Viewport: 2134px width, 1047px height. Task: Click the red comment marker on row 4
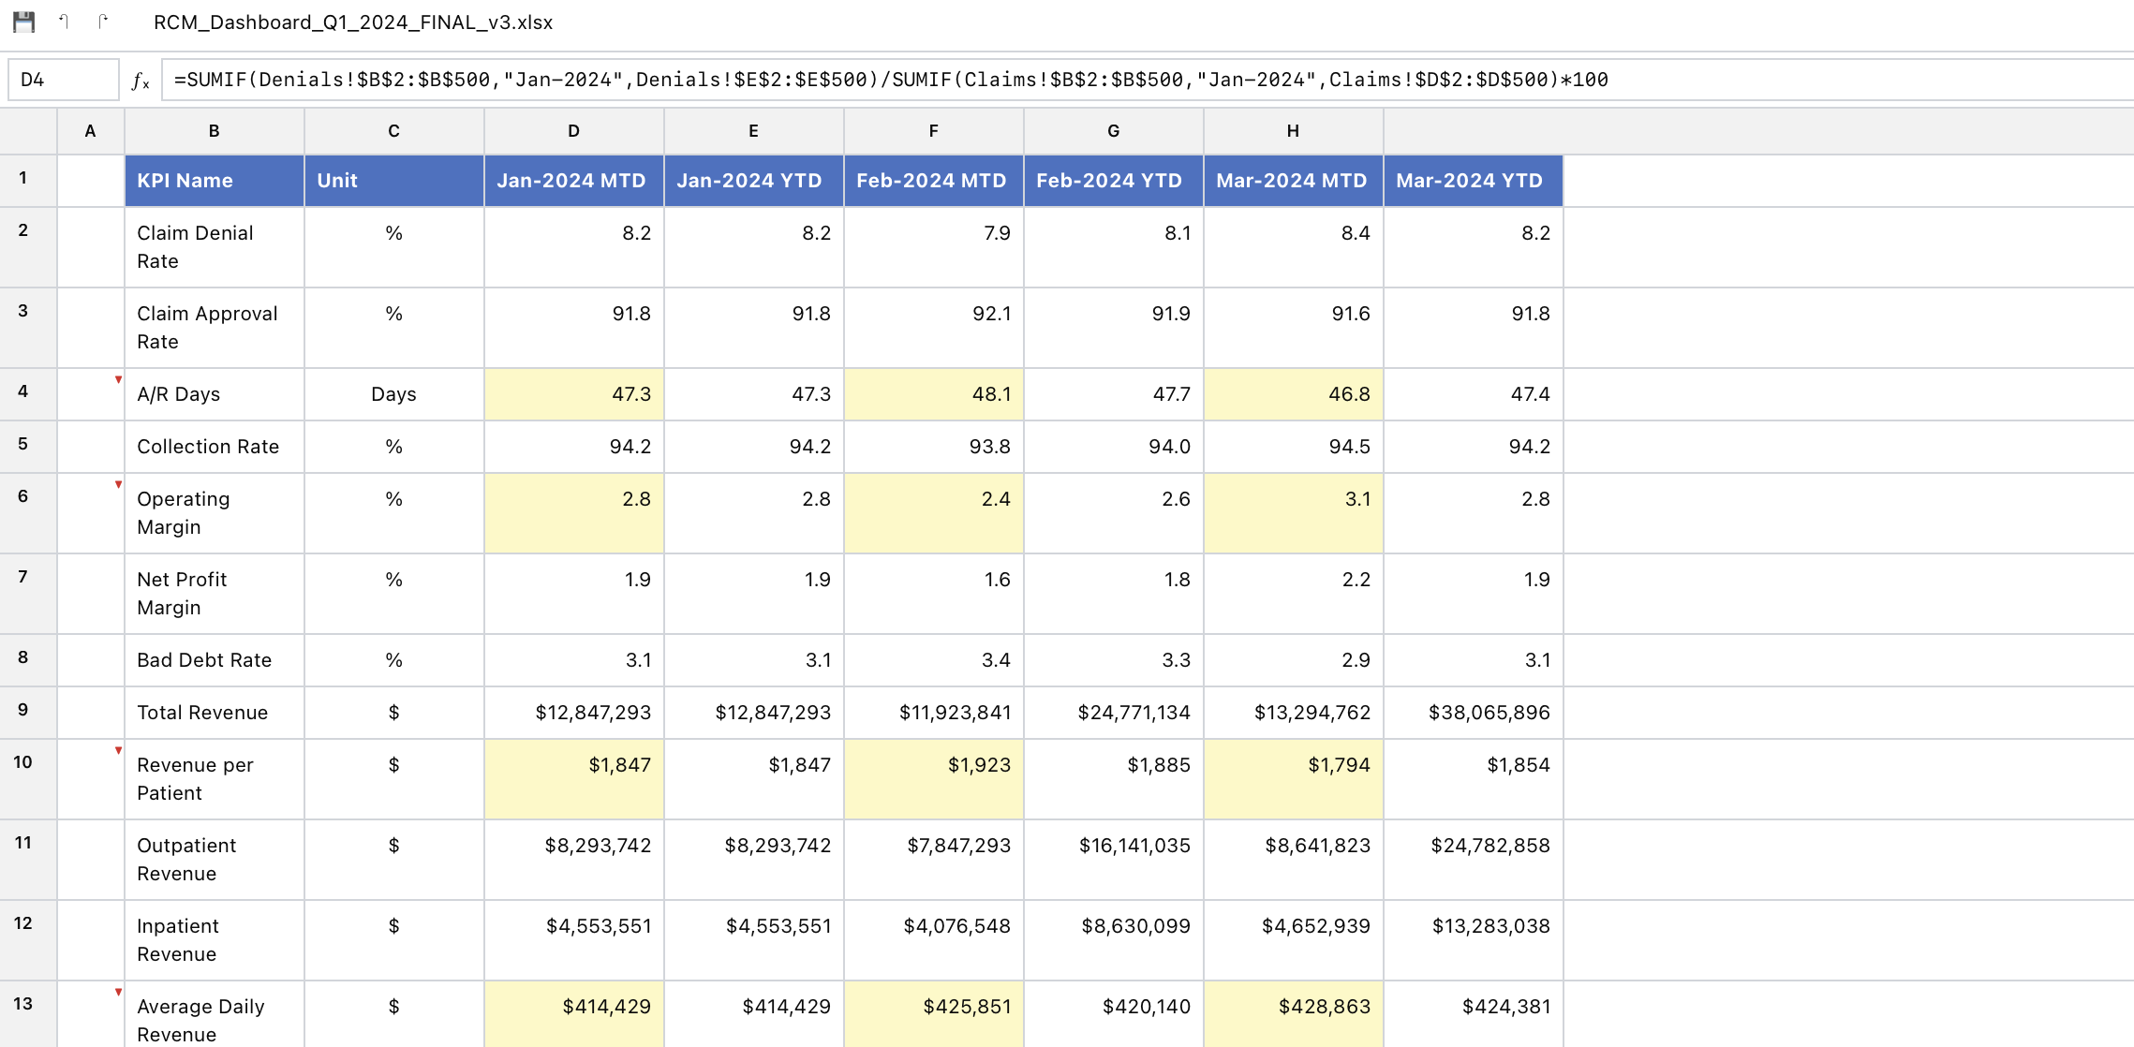click(x=118, y=379)
